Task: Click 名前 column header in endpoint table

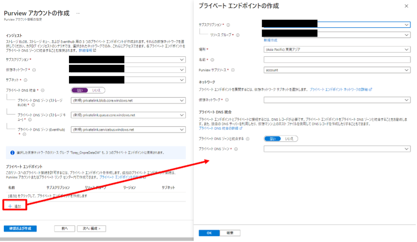Action: click(x=11, y=188)
